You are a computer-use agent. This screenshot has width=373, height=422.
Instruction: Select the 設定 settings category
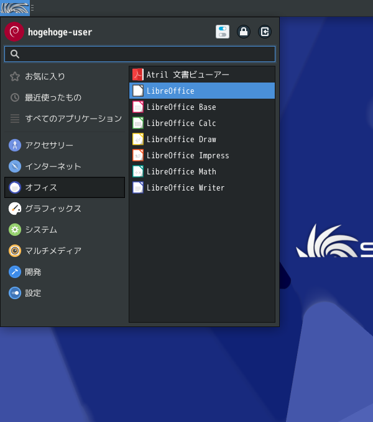tap(65, 293)
